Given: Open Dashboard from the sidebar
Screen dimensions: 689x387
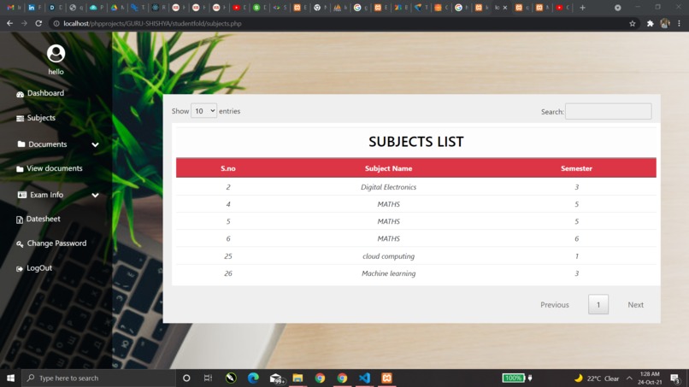Looking at the screenshot, I should point(45,93).
